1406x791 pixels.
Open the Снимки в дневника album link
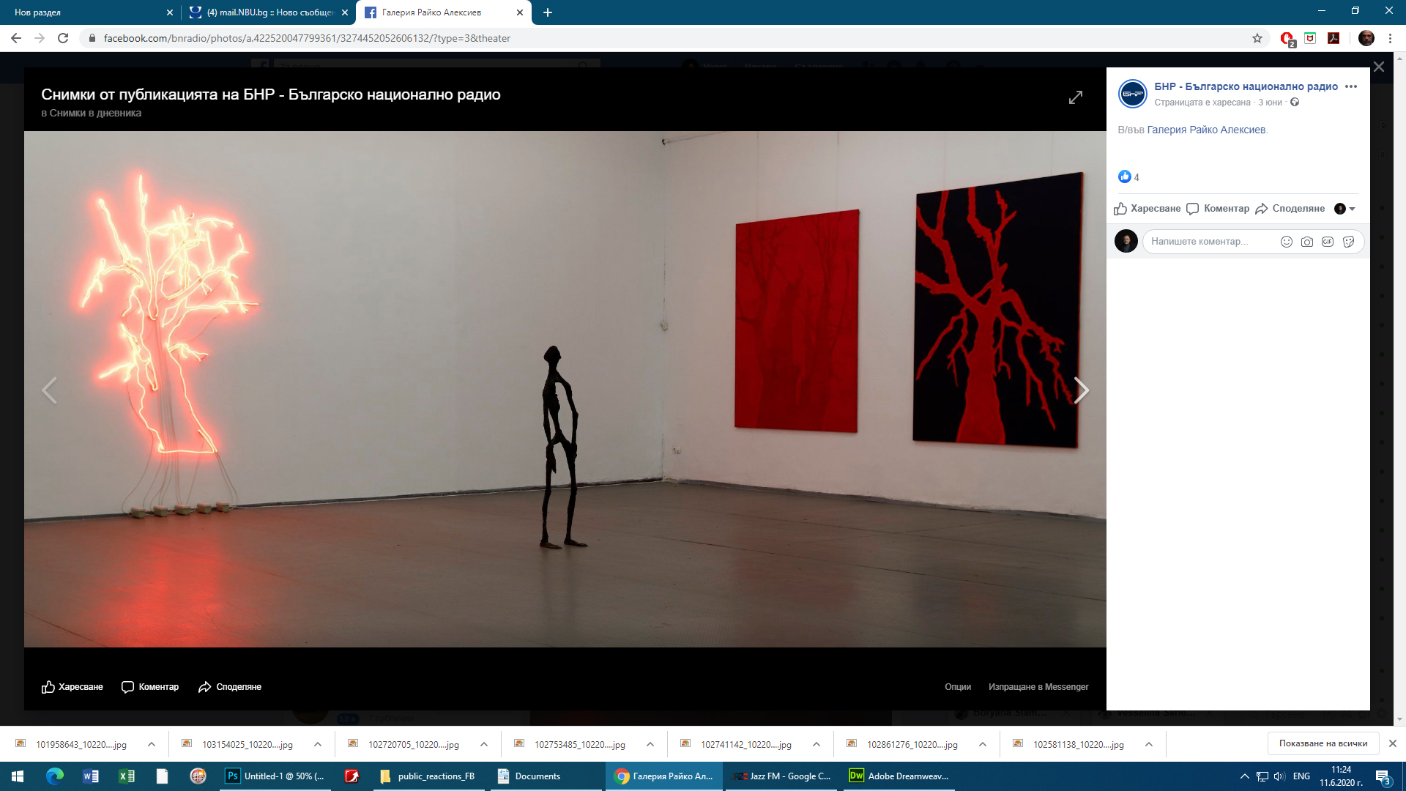[95, 113]
